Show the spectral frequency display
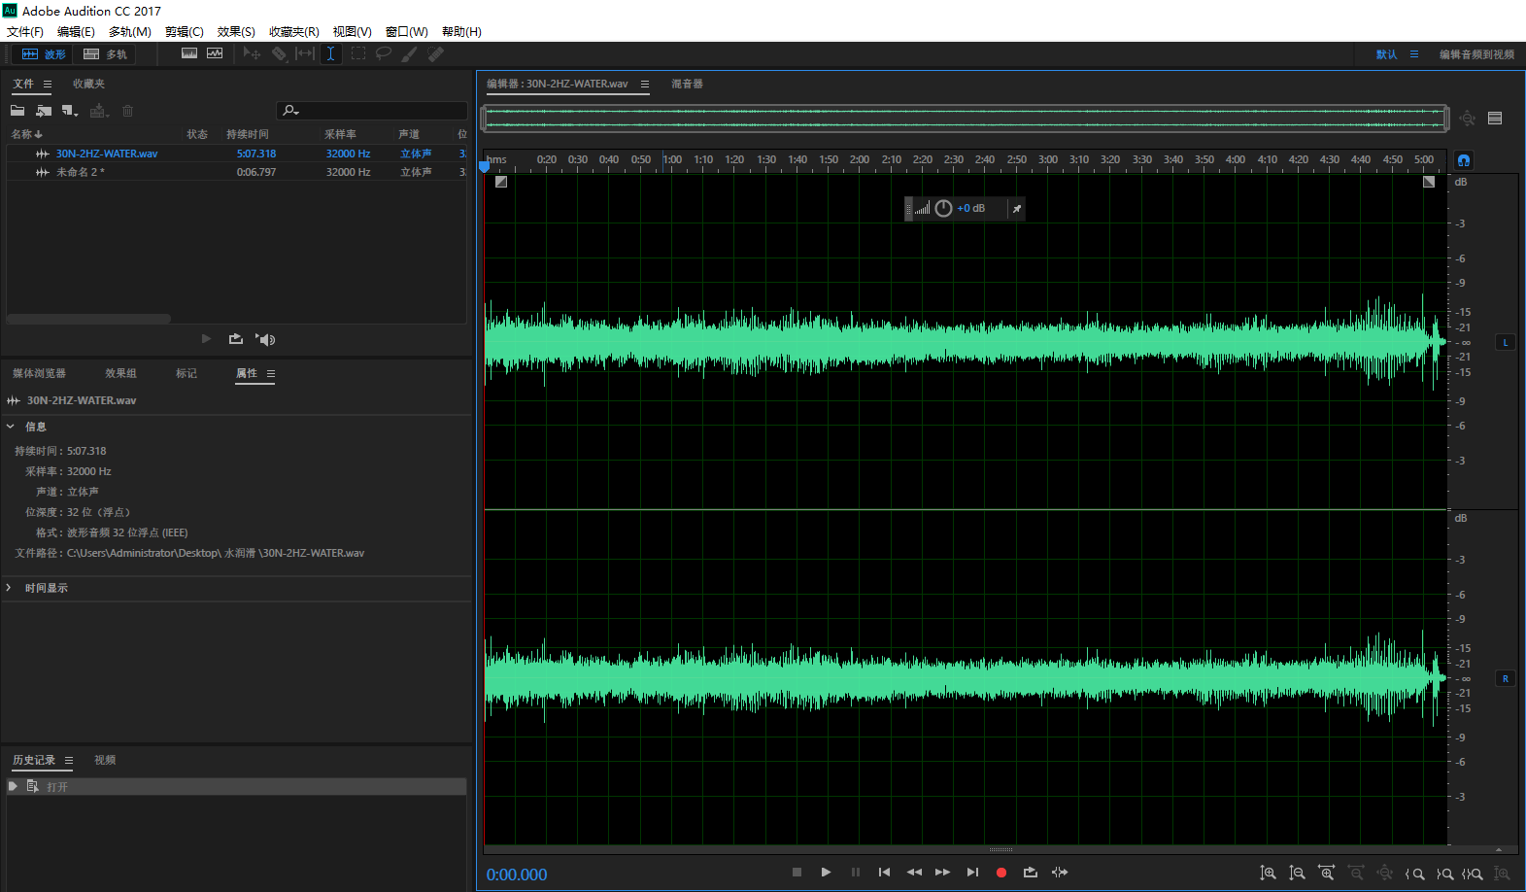Screen dimensions: 1526x892 tap(189, 54)
